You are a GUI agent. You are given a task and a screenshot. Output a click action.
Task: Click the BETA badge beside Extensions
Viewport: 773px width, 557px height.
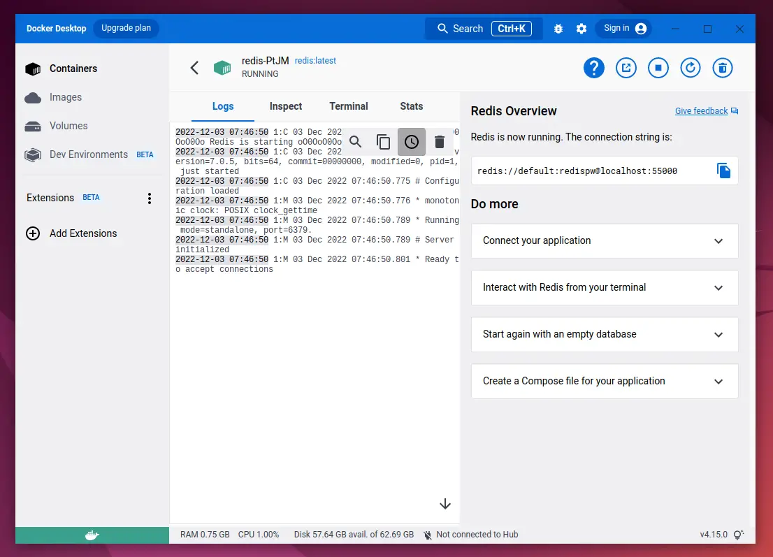(91, 198)
